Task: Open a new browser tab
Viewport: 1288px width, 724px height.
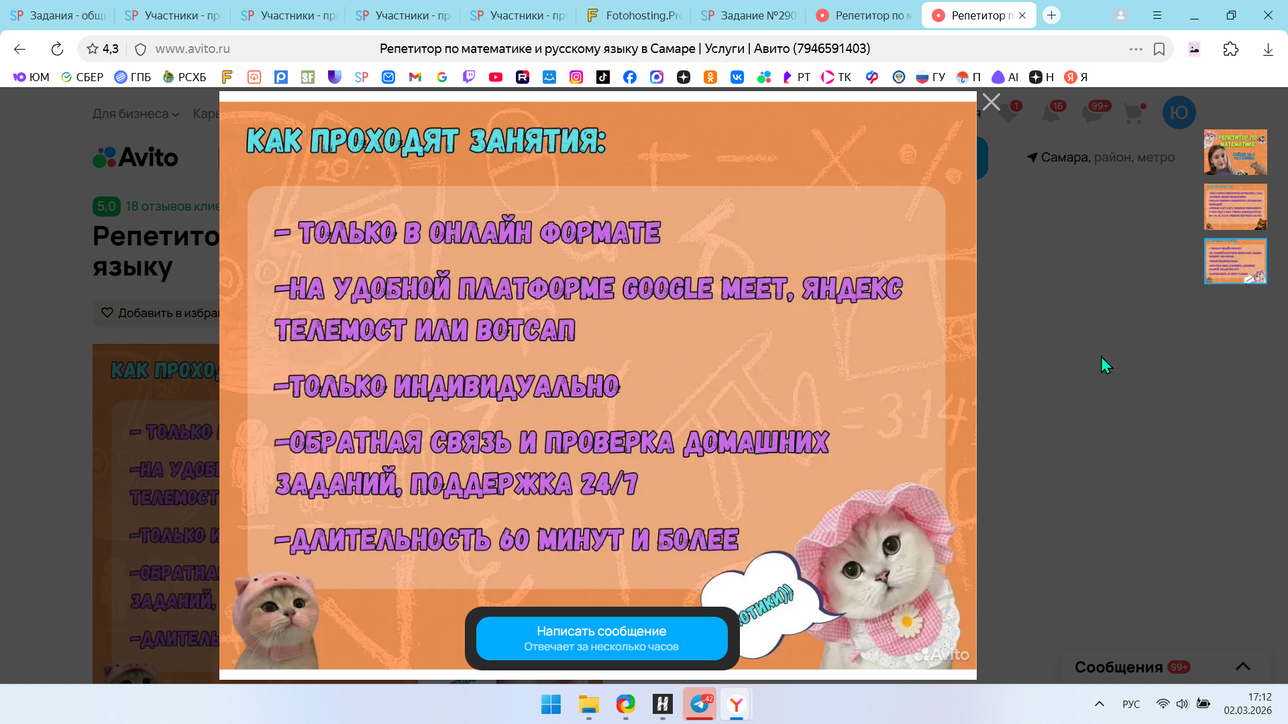Action: [x=1051, y=15]
